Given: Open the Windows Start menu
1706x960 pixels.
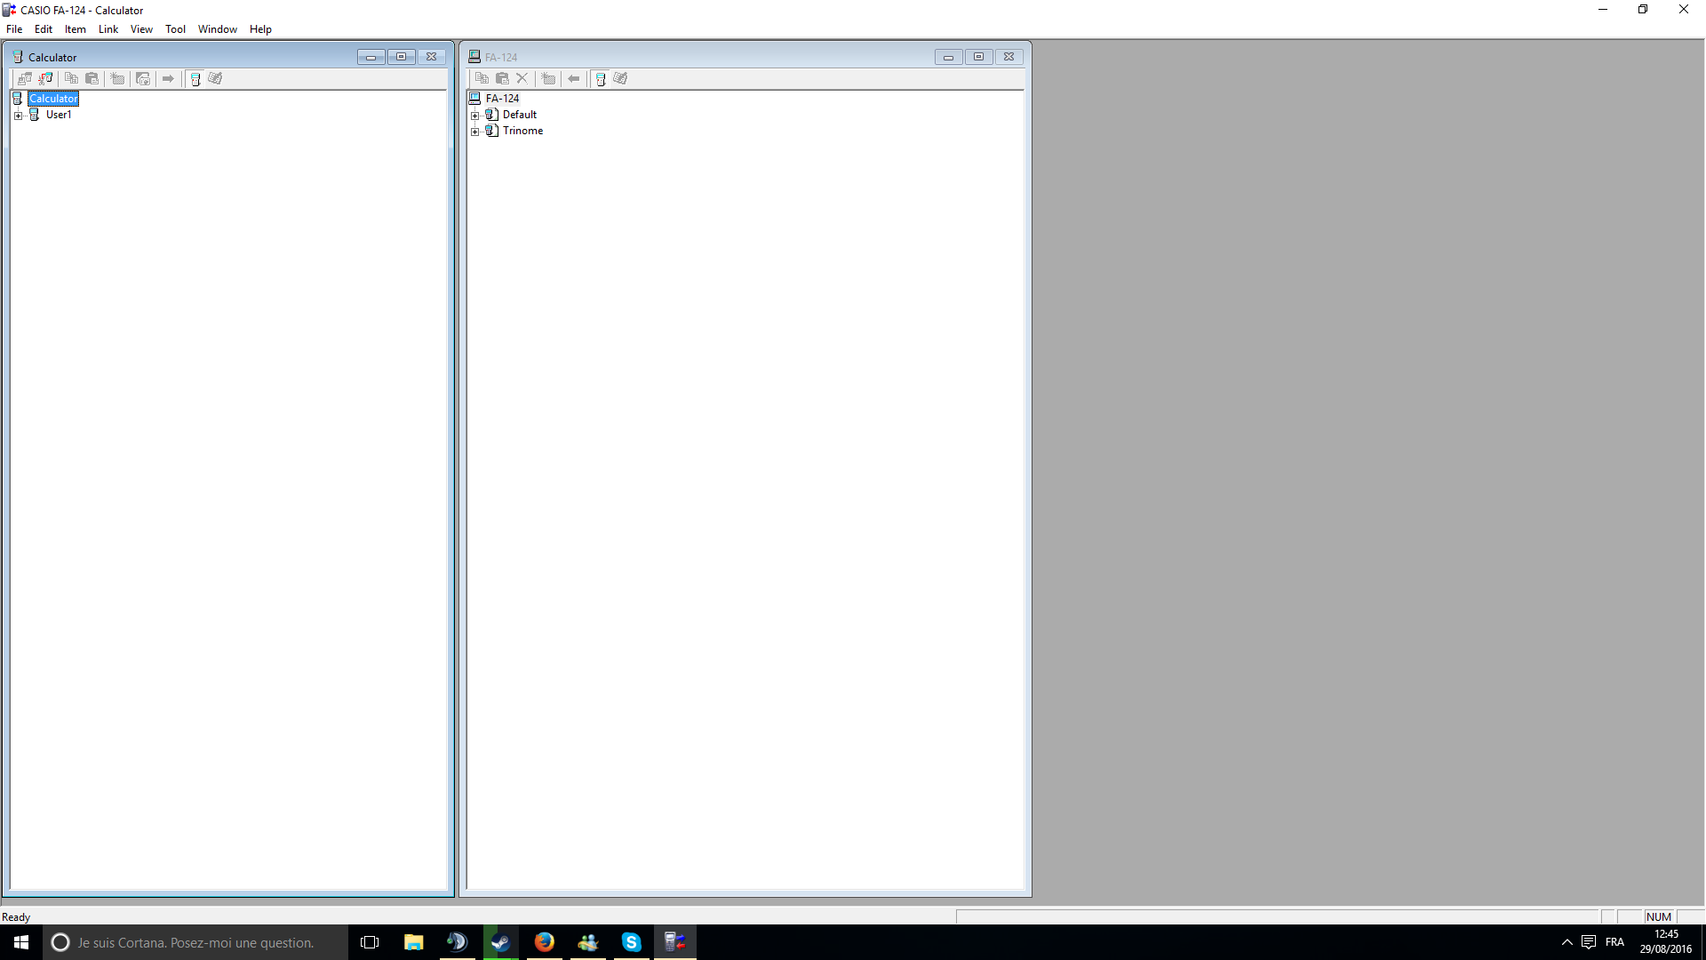Looking at the screenshot, I should (x=21, y=942).
